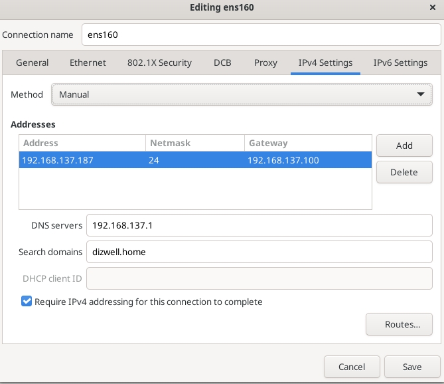
Task: Toggle Require IPv4 addressing checkbox
Action: click(x=27, y=302)
